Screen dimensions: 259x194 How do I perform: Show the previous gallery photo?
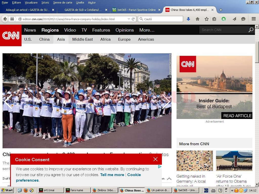tap(8, 102)
